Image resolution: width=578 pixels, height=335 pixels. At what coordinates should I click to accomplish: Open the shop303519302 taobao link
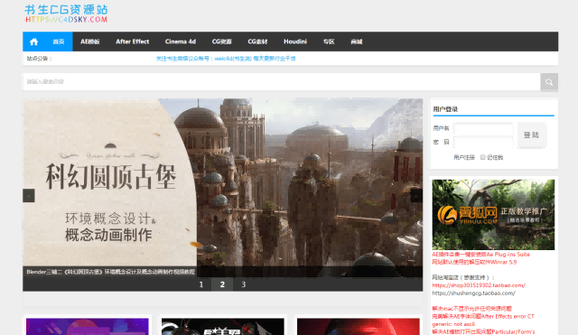tap(479, 285)
